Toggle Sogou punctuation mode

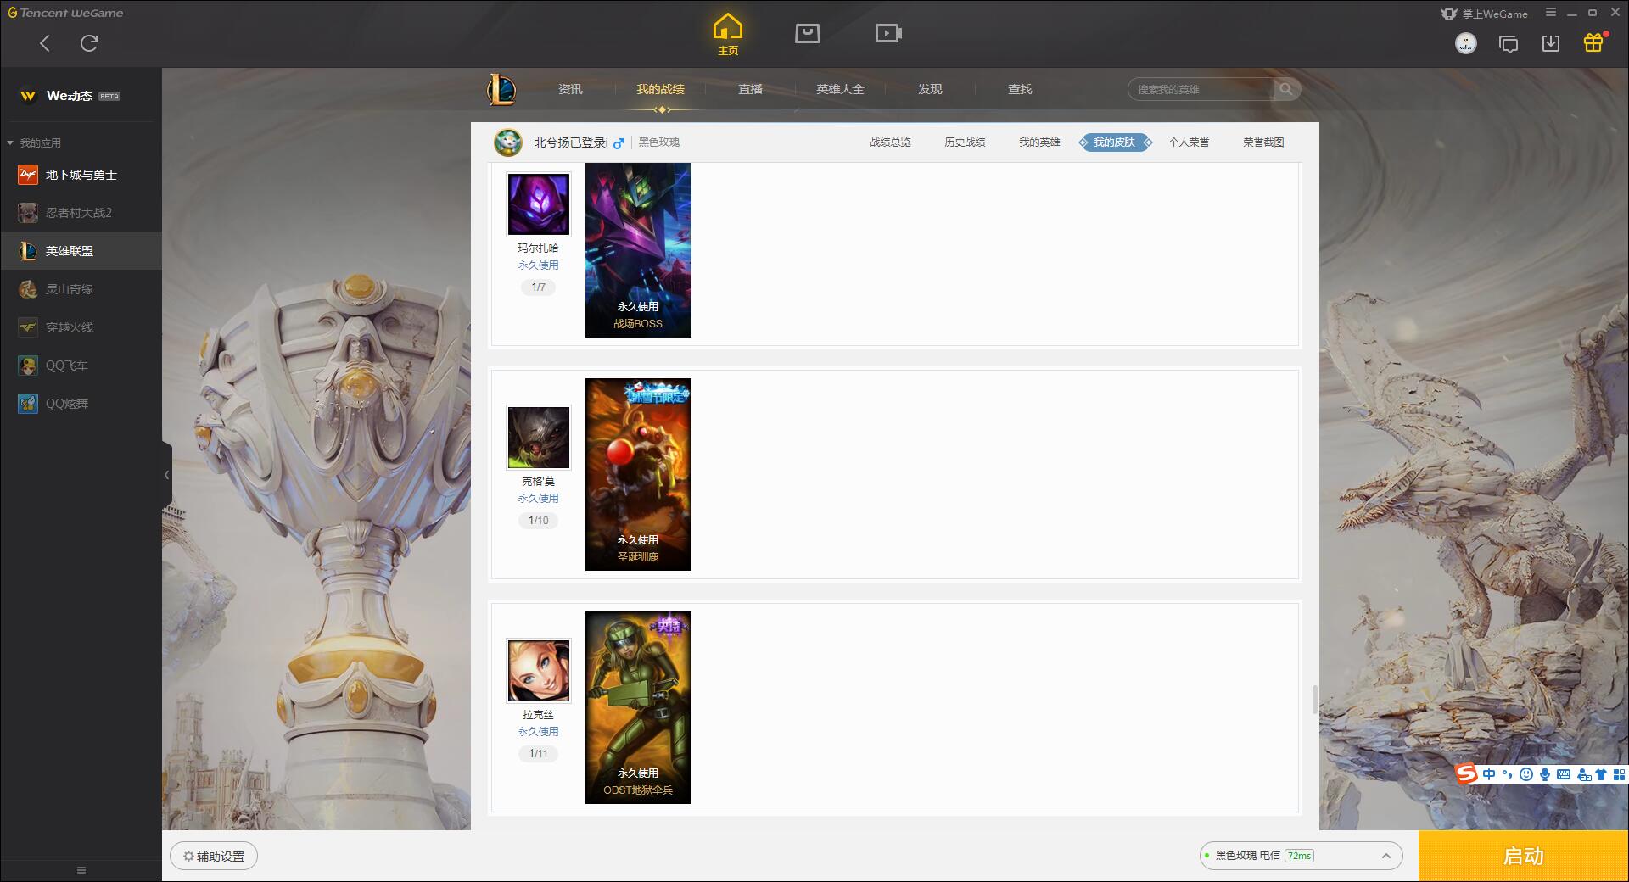click(1507, 774)
